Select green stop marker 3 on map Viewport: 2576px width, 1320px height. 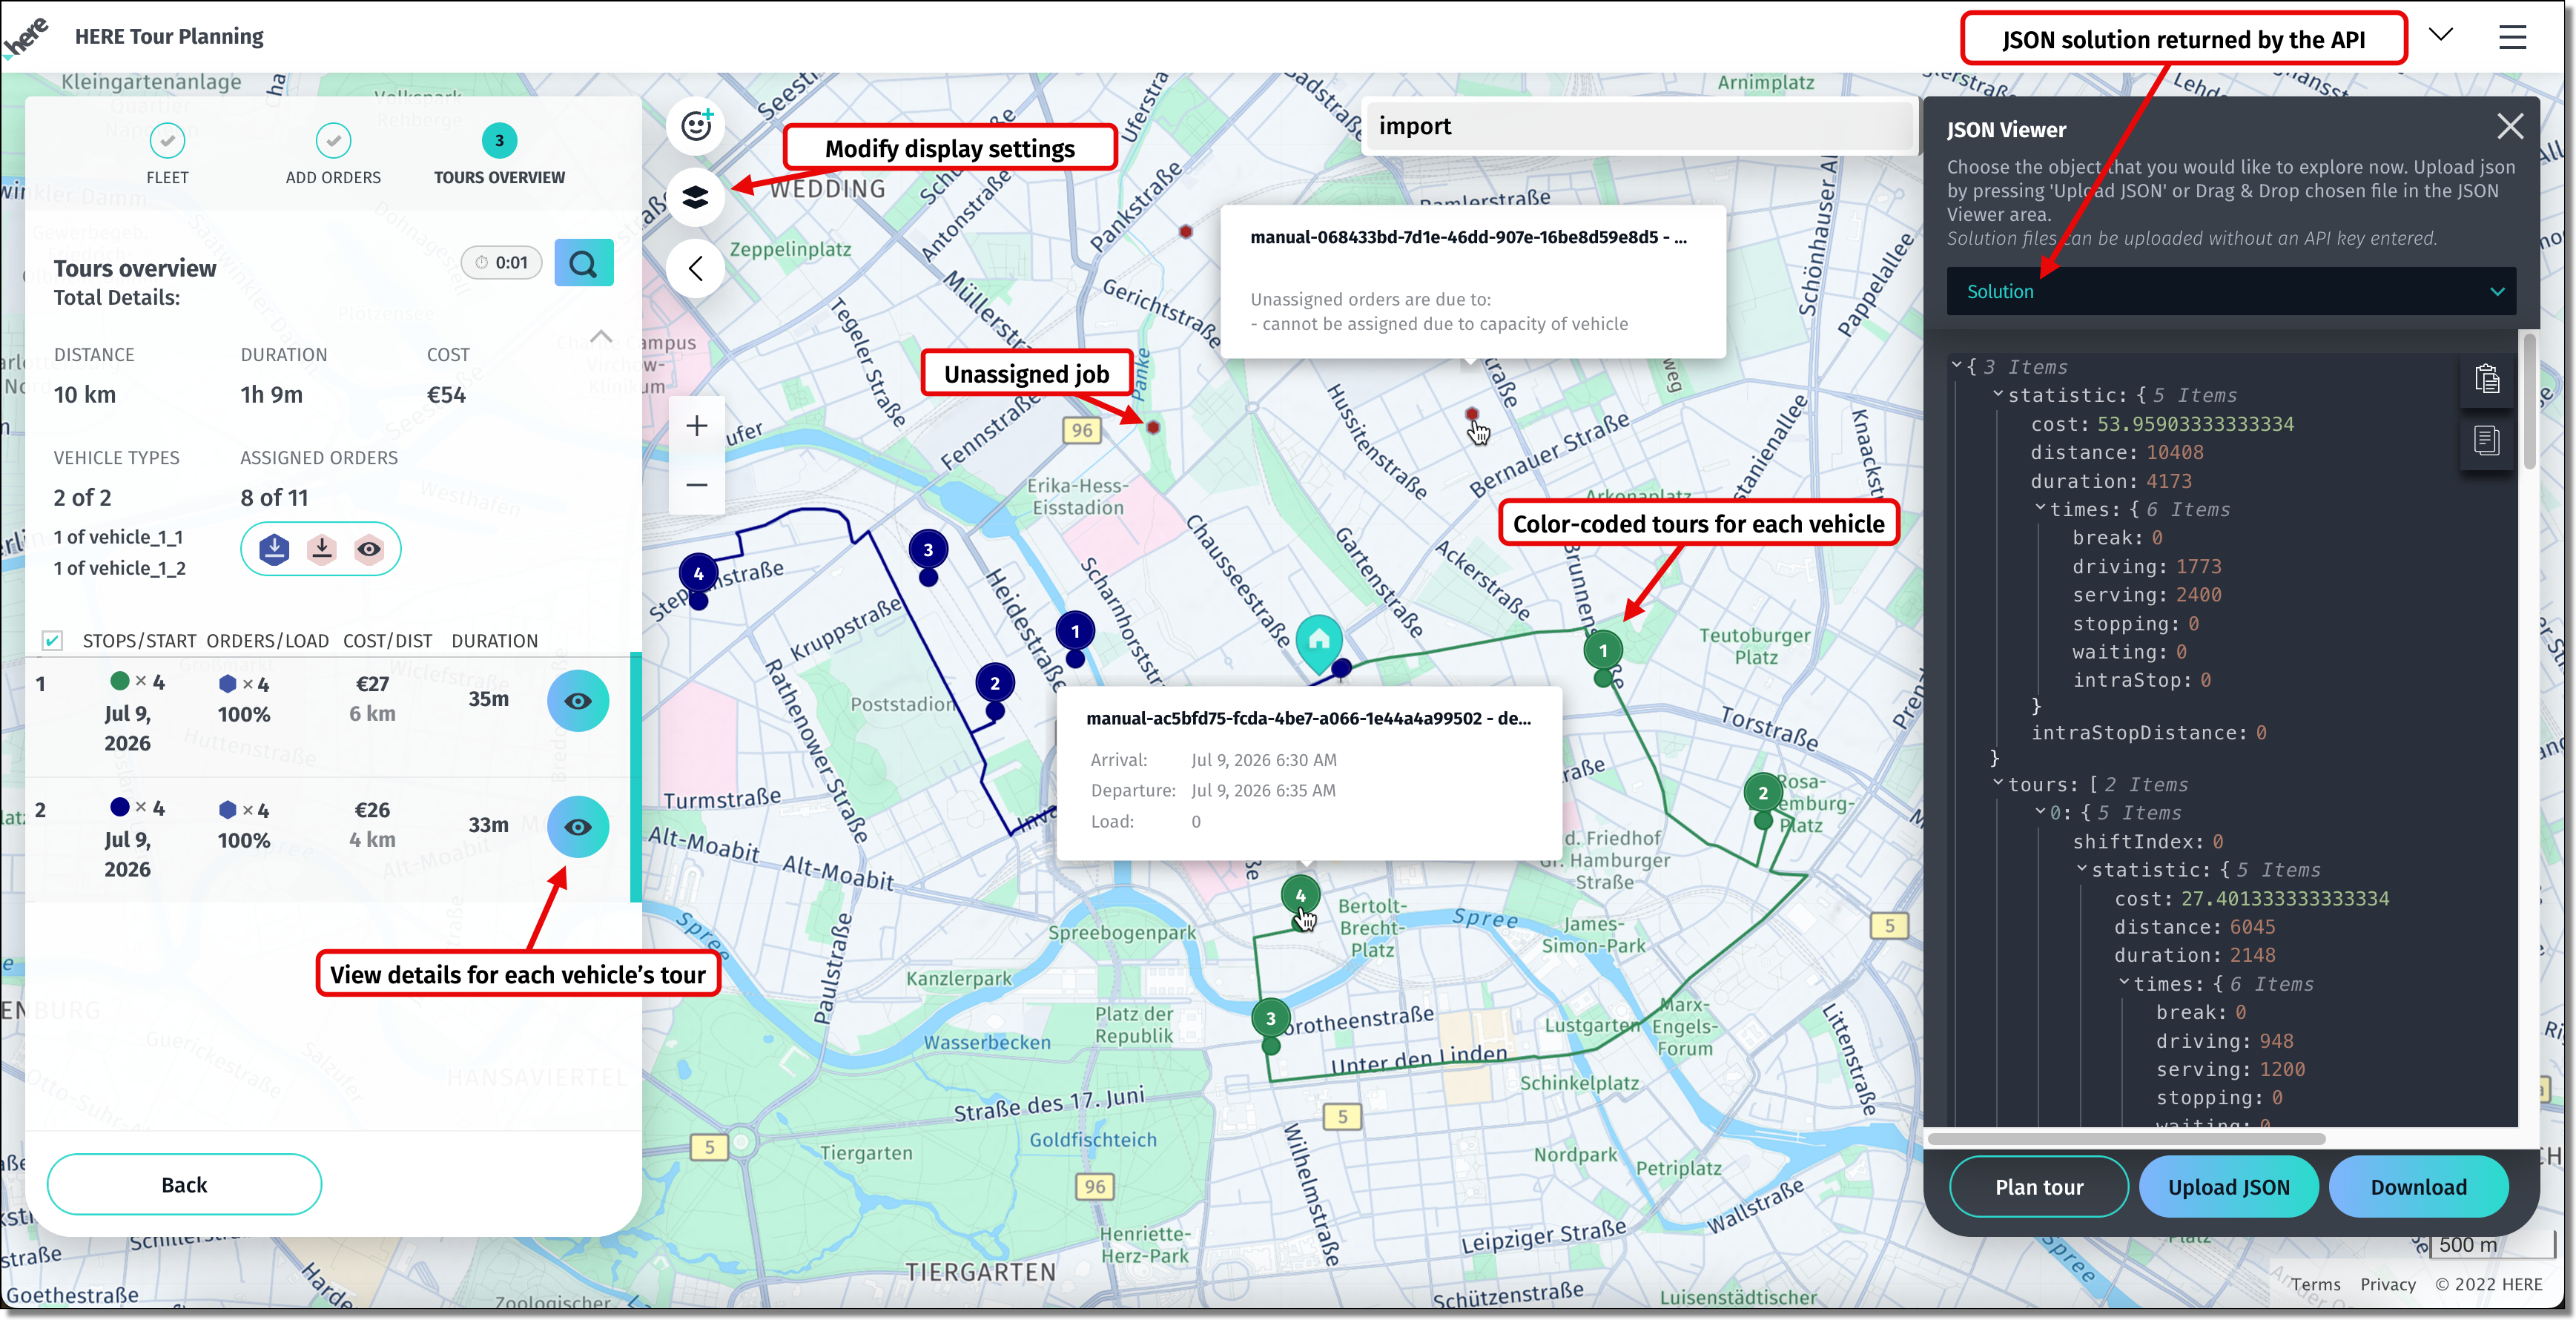coord(1271,1019)
